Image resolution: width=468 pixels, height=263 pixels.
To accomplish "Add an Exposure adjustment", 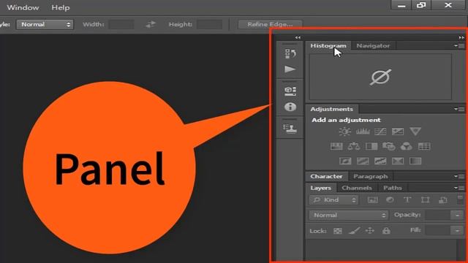I will click(398, 131).
